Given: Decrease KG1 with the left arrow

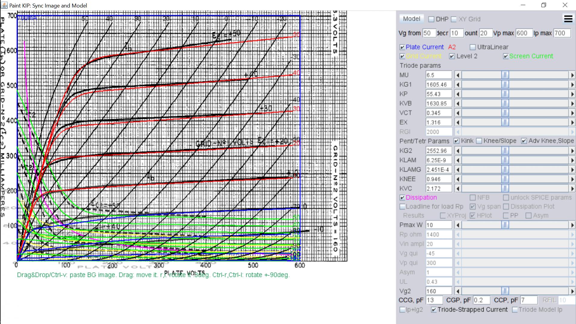Looking at the screenshot, I should click(458, 85).
